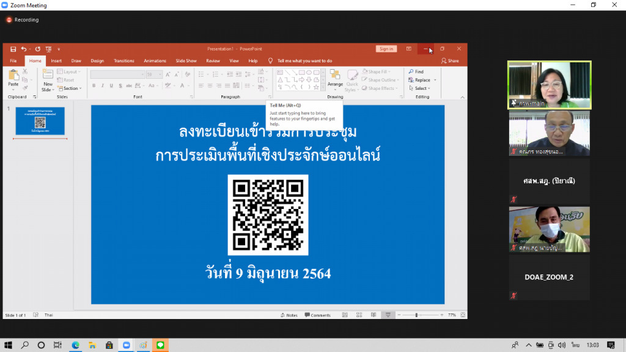This screenshot has height=352, width=626.
Task: Click Reset slide button
Action: pos(66,80)
